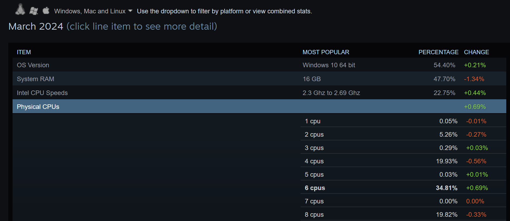Open the platform filter dropdown arrow

tap(130, 11)
